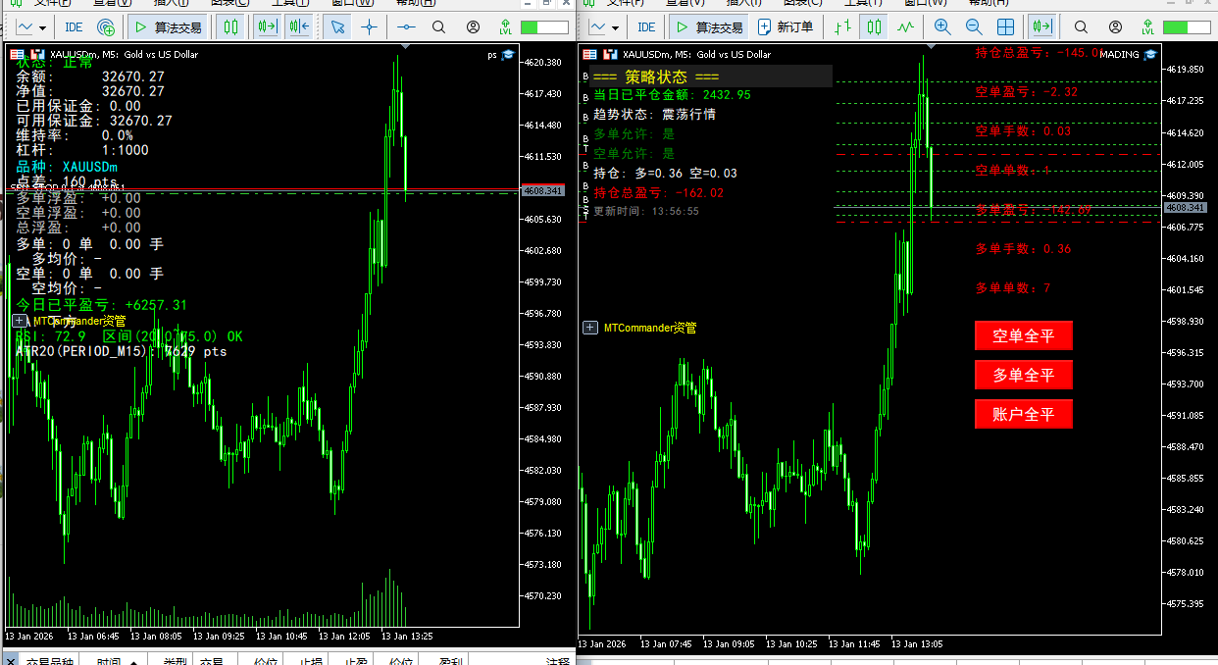
Task: Expand chart type dropdown arrow in right toolbar
Action: (615, 27)
